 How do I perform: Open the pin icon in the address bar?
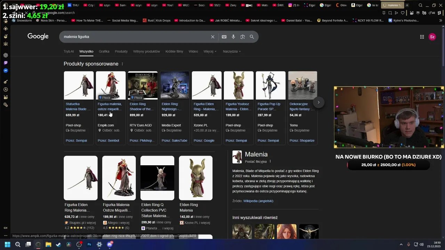tap(384, 13)
